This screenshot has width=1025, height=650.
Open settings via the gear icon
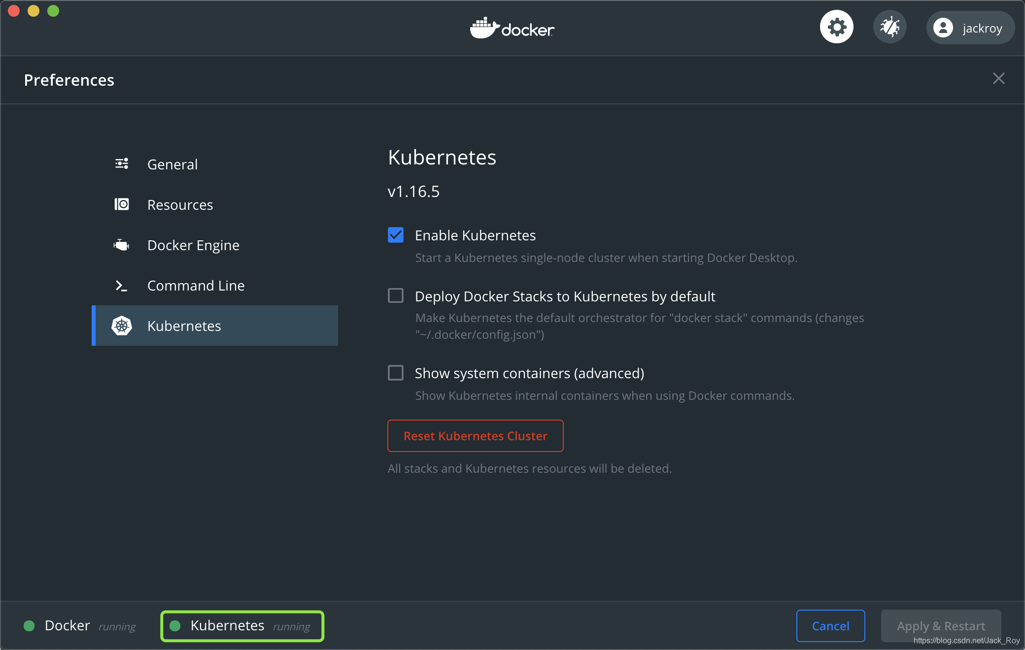click(836, 27)
